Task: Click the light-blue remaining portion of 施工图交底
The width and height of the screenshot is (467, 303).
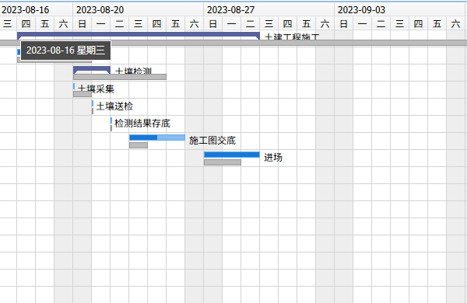Action: [x=171, y=138]
